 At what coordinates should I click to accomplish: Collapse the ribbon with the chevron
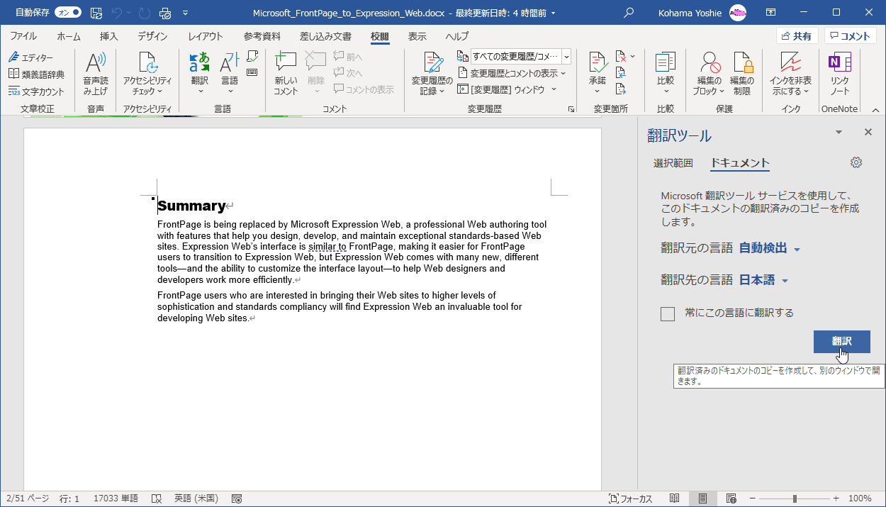875,110
